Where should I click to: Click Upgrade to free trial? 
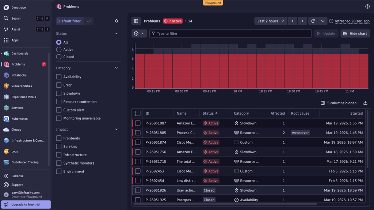click(26, 204)
